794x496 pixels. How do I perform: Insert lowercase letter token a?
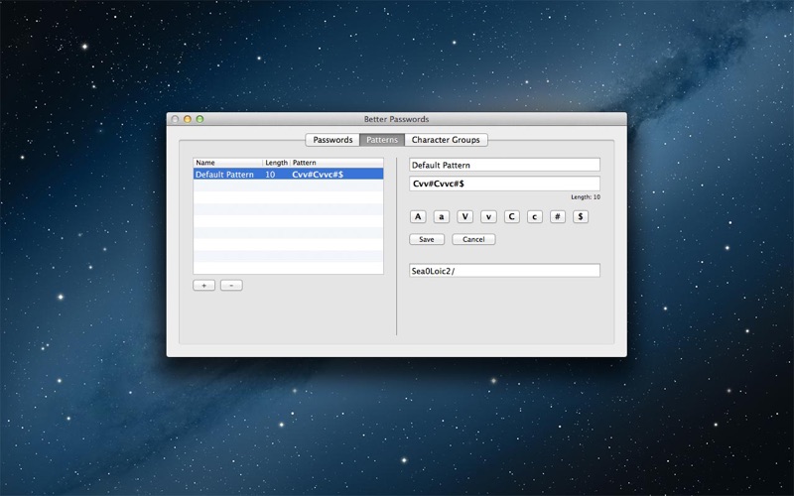tap(442, 216)
